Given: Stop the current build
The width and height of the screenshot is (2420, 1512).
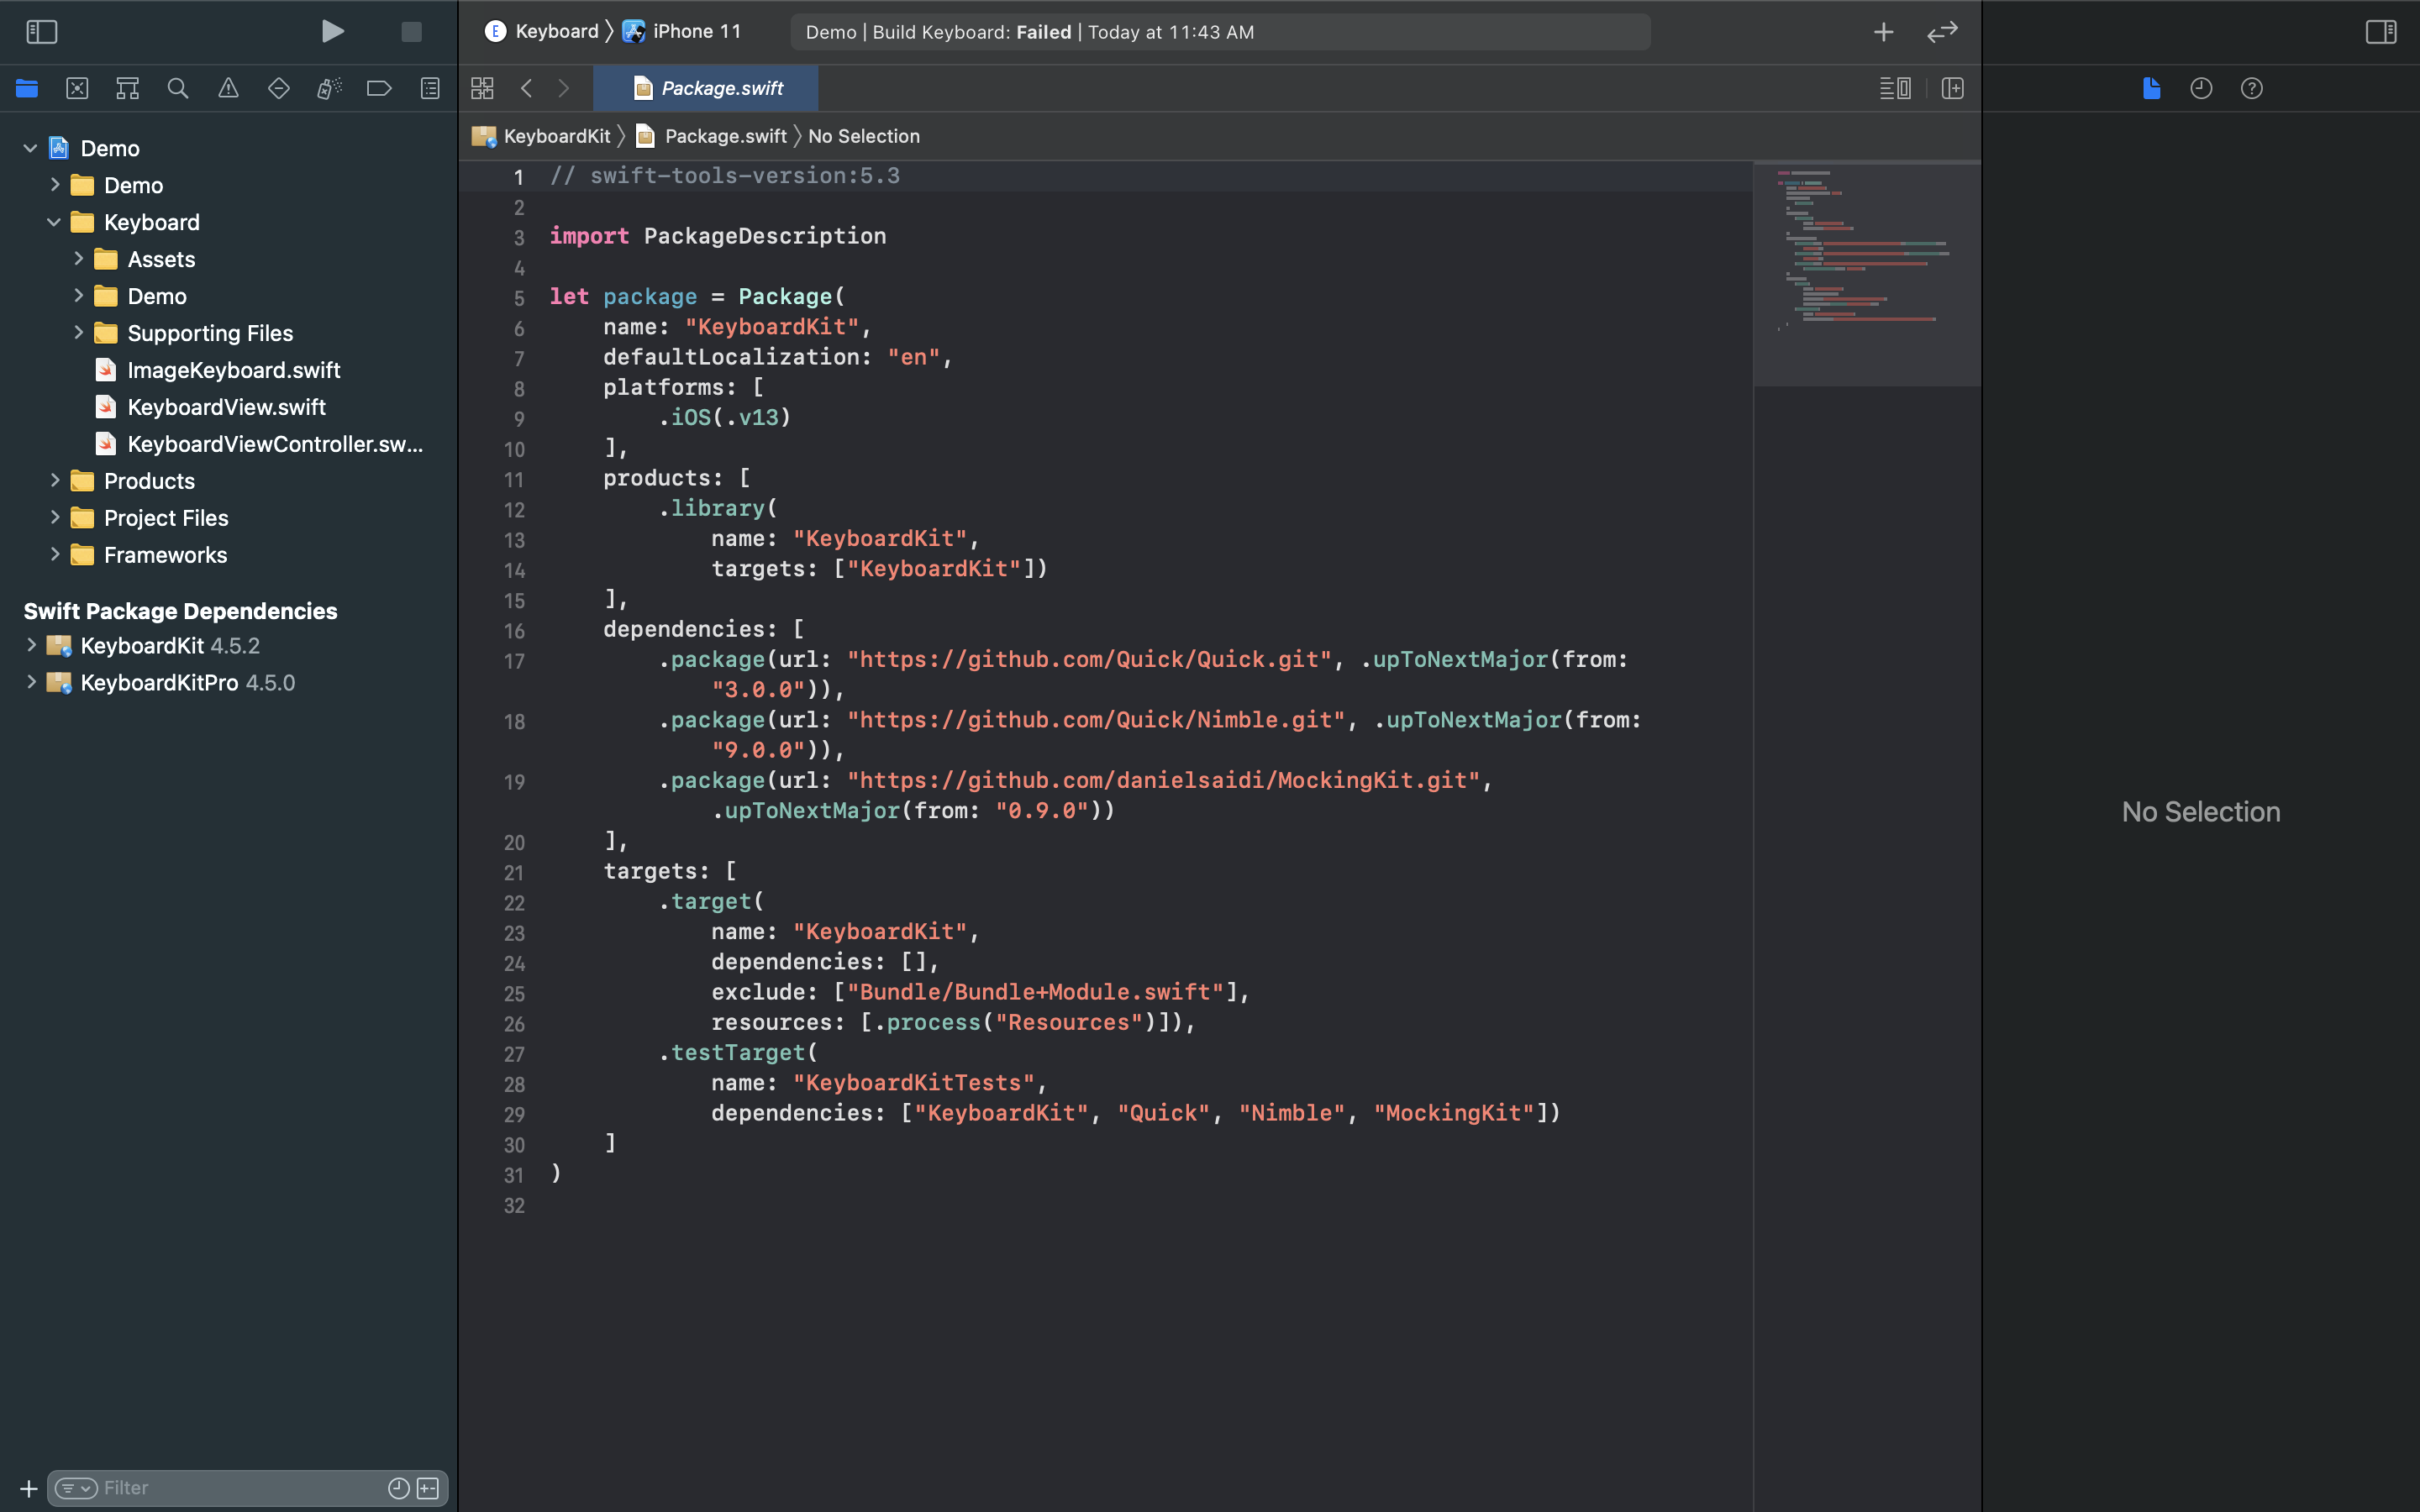Looking at the screenshot, I should click(x=410, y=31).
